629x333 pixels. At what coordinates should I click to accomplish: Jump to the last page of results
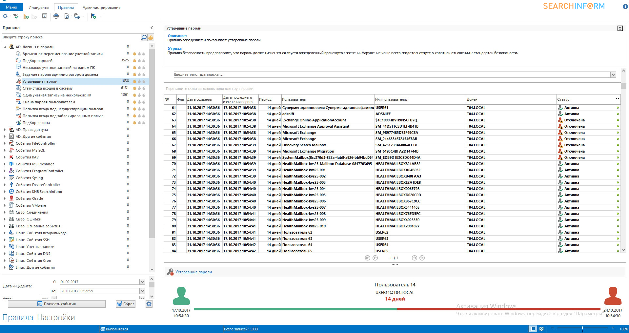coord(422,258)
